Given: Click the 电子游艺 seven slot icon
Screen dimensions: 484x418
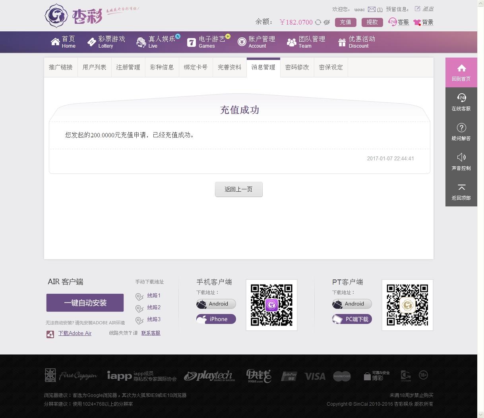Looking at the screenshot, I should tap(192, 42).
